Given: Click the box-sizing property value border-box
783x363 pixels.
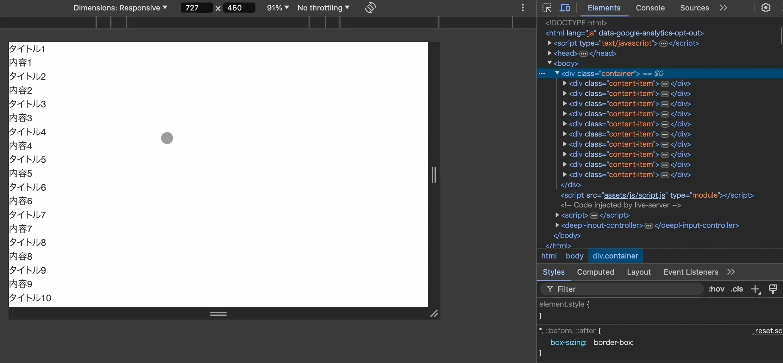Looking at the screenshot, I should tap(613, 342).
